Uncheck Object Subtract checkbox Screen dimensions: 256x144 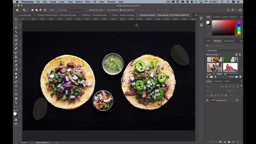tap(120, 10)
